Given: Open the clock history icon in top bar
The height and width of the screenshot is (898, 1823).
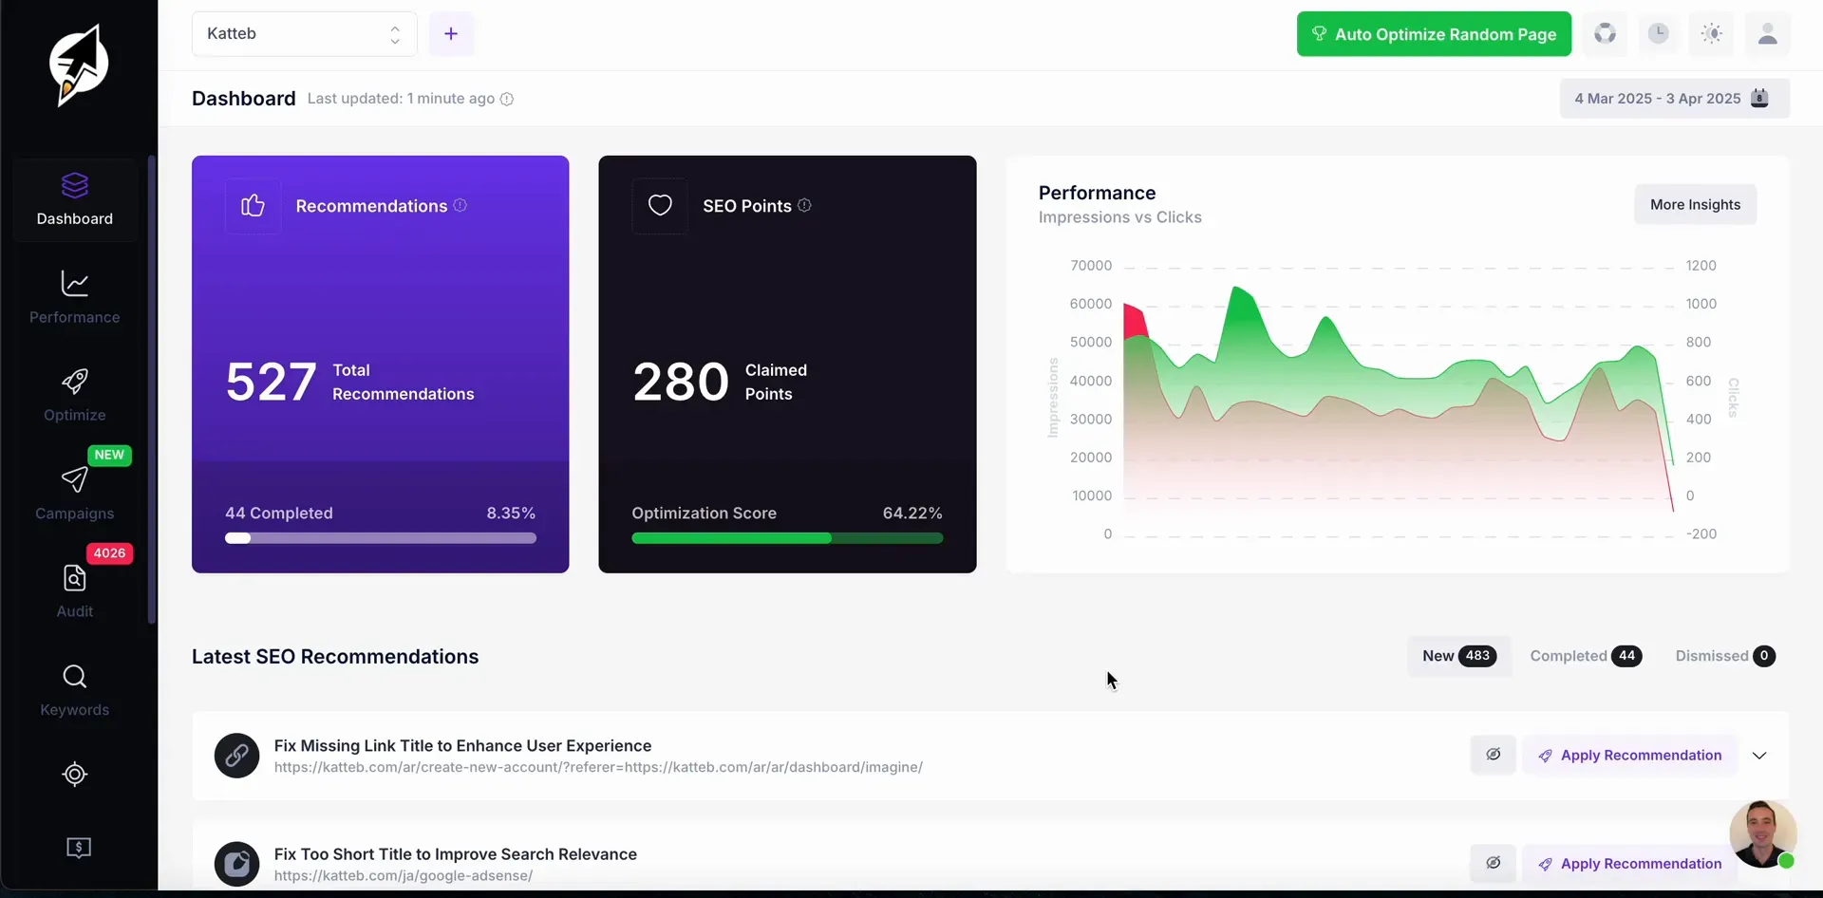Looking at the screenshot, I should pyautogui.click(x=1659, y=34).
